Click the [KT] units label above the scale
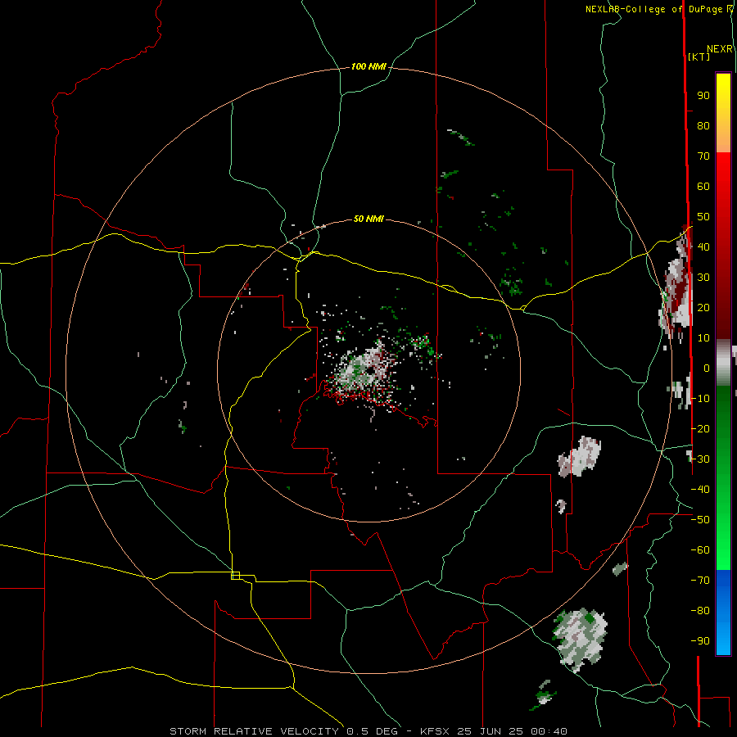Image resolution: width=737 pixels, height=737 pixels. coord(699,57)
